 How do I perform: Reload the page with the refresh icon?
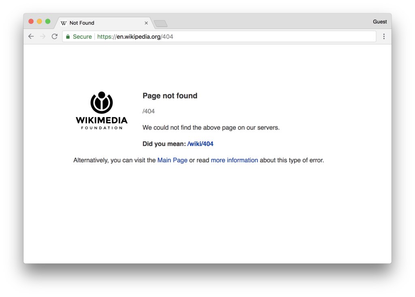click(x=55, y=36)
